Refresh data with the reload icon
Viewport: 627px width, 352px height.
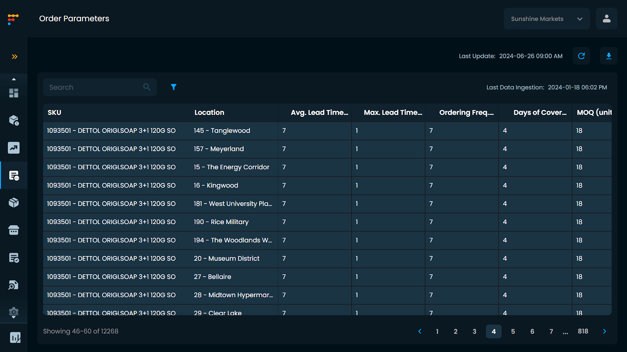pos(581,56)
